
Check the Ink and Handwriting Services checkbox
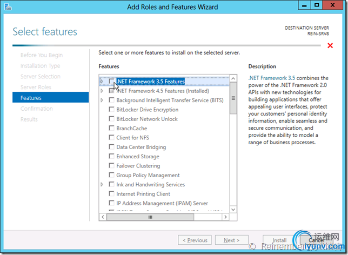(x=111, y=184)
